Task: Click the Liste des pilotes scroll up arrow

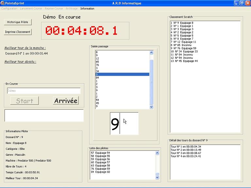Action: tap(157, 153)
